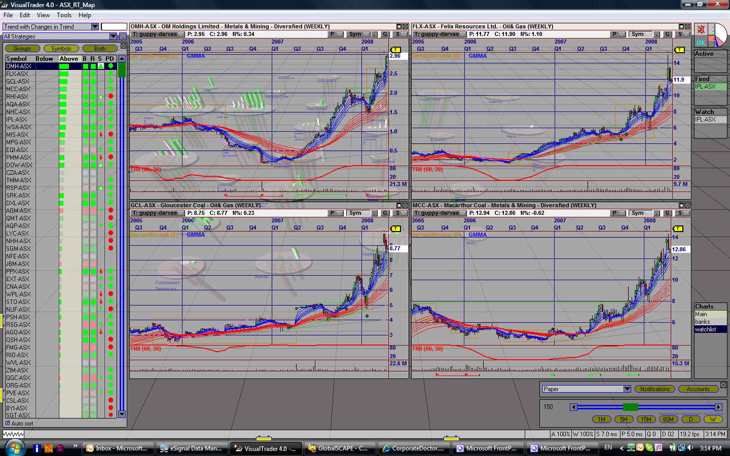This screenshot has width=730, height=456.
Task: Click the Symbols button
Action: point(61,49)
